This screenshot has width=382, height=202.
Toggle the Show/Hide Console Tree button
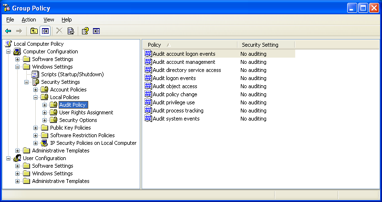pos(45,31)
